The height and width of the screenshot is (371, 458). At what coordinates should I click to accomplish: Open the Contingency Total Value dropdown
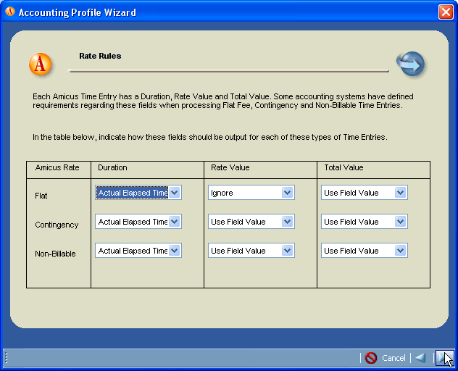point(400,222)
